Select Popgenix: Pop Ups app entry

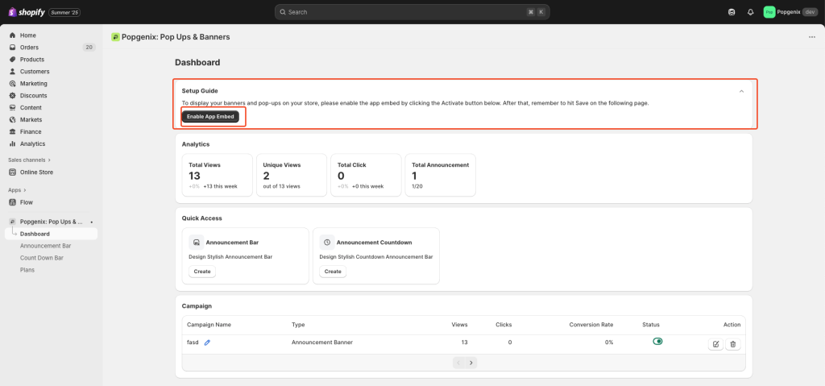coord(51,222)
